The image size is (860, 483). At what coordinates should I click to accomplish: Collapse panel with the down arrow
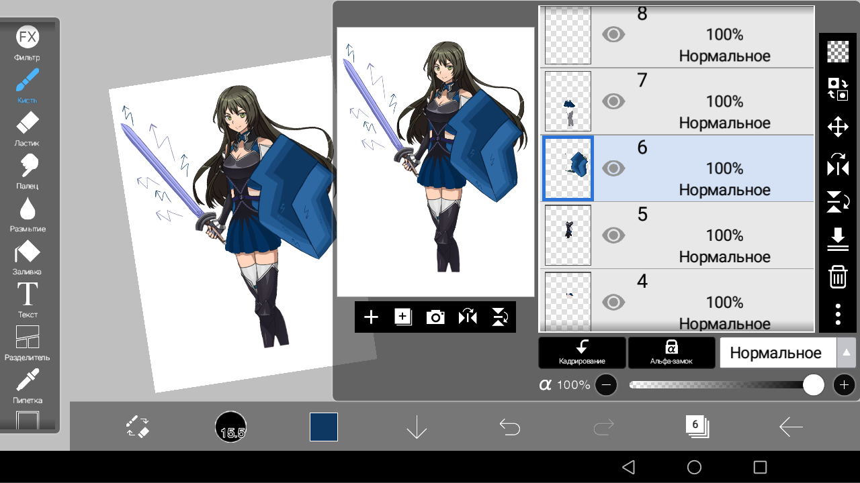pos(417,427)
